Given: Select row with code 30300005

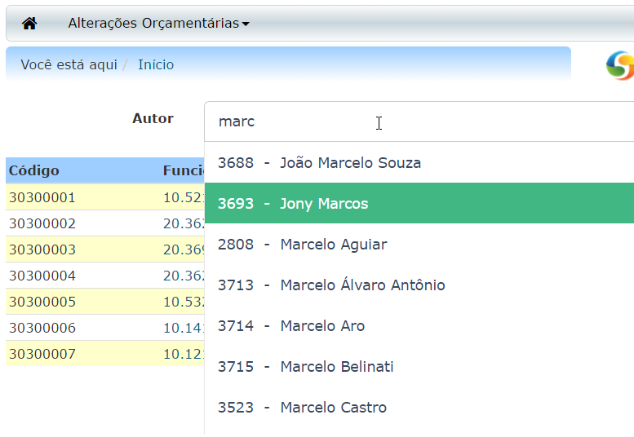Looking at the screenshot, I should [x=42, y=302].
